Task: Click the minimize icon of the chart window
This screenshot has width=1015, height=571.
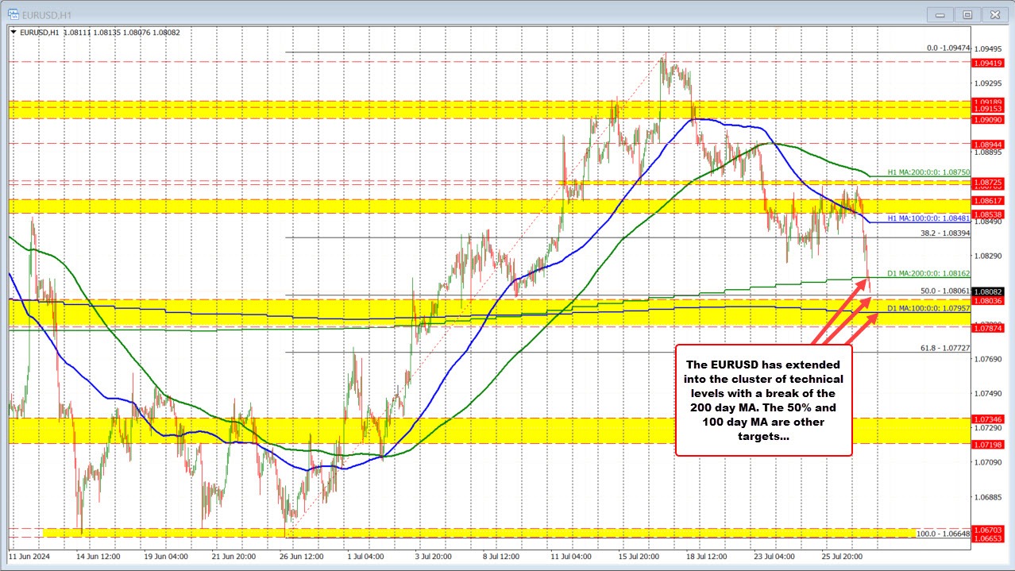Action: 939,14
